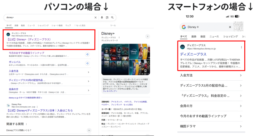
Task: Open the desktop ニュース tab
Action: point(31,26)
